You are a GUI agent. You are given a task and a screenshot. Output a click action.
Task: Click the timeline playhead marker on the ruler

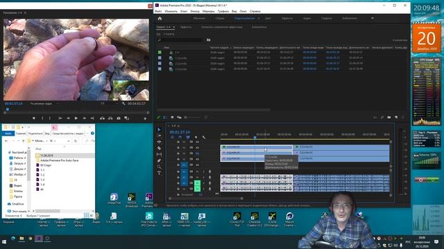tap(255, 138)
